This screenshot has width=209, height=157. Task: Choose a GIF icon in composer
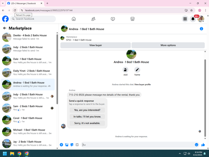pos(77,145)
